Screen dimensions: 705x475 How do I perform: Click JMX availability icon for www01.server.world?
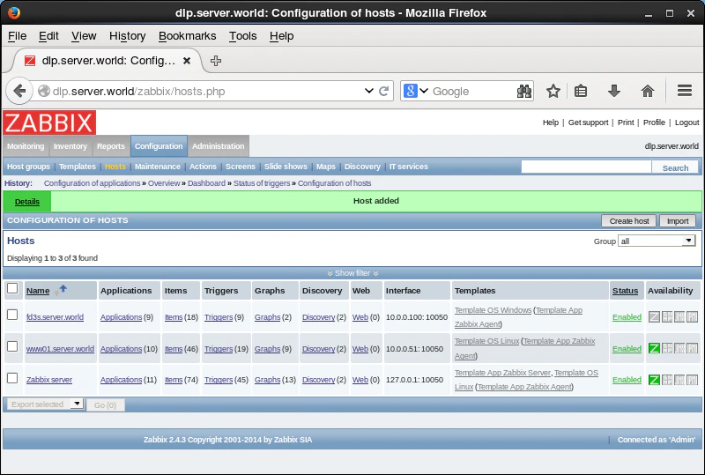[x=679, y=348]
